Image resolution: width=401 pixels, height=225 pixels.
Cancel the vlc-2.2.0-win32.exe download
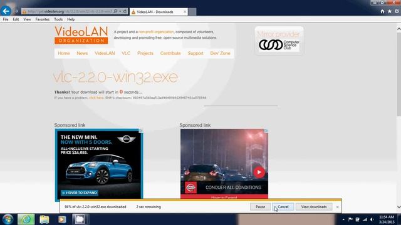click(x=283, y=207)
